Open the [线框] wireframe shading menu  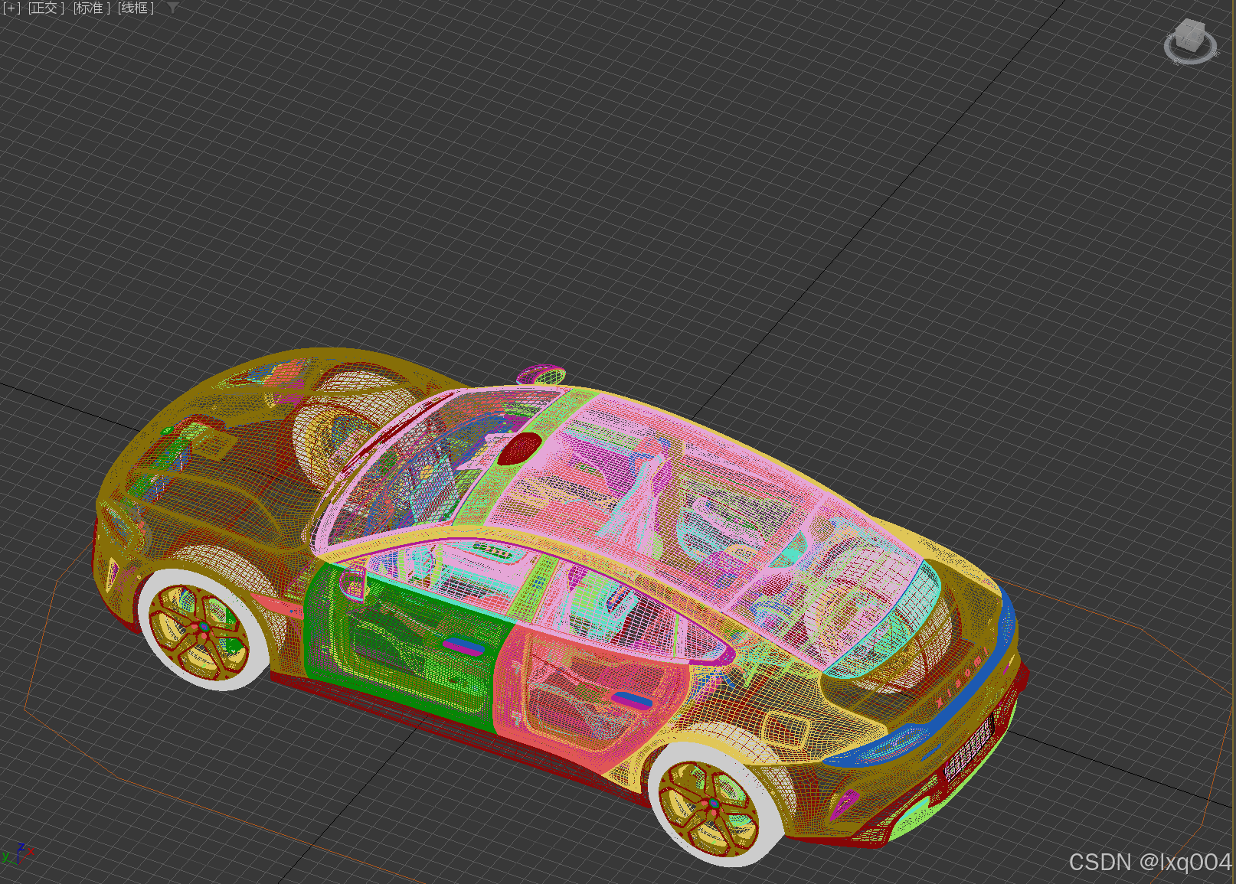point(136,8)
